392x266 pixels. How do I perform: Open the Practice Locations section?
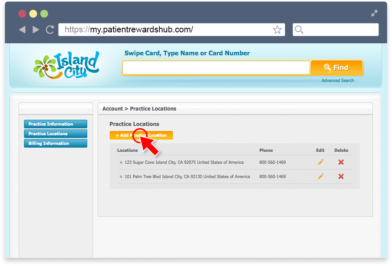click(56, 134)
